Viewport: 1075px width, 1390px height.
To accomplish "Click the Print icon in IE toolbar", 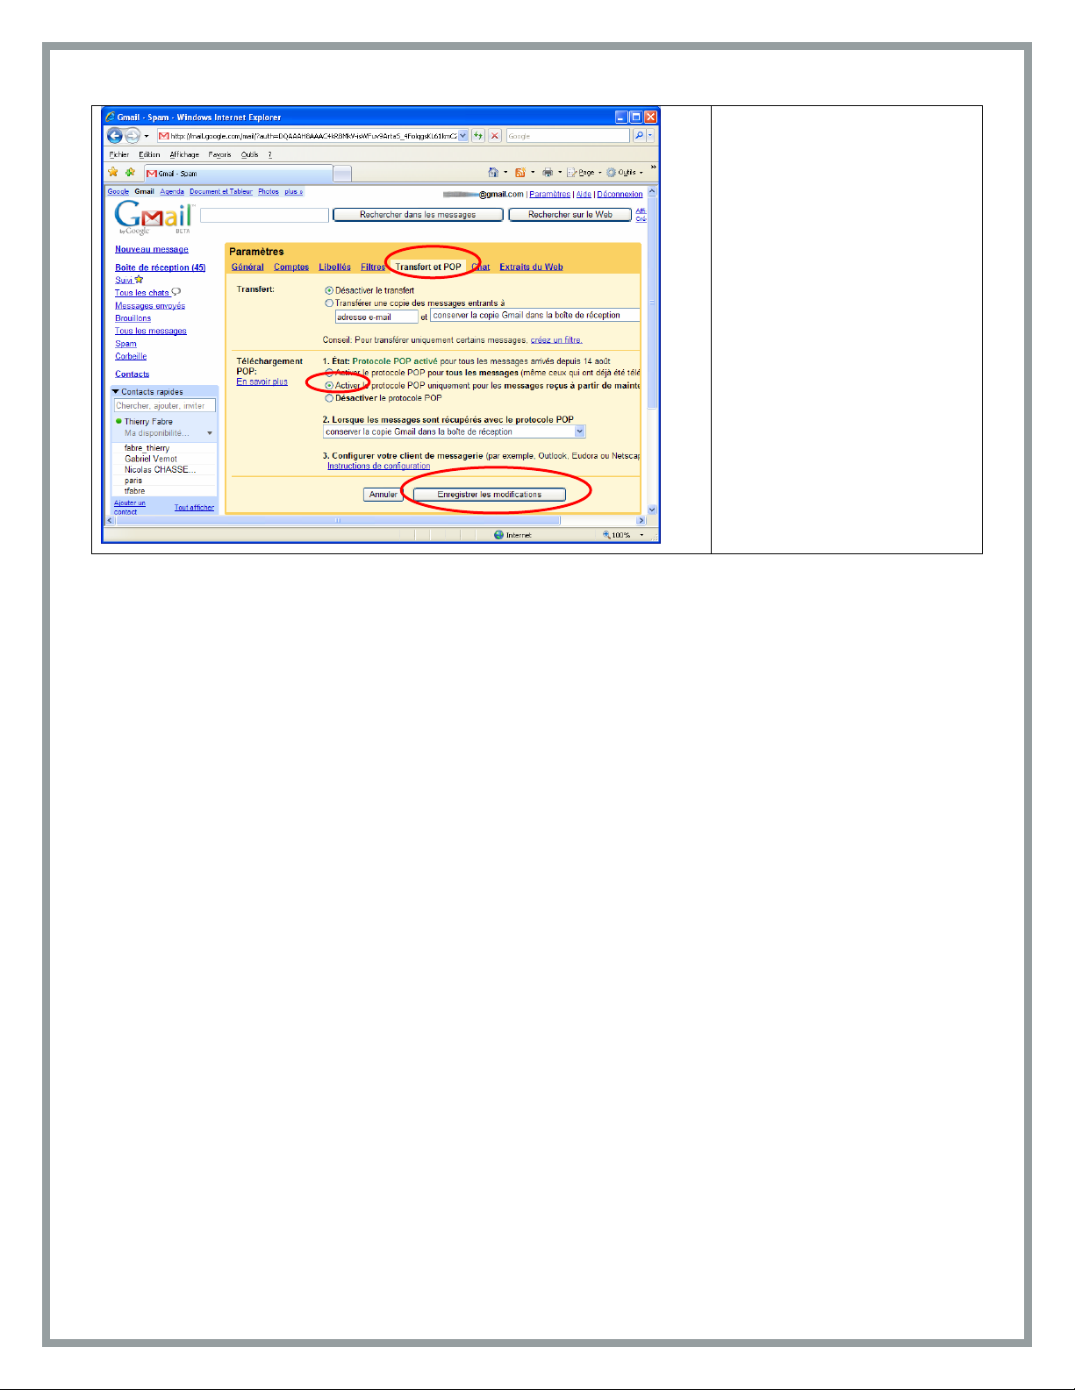I will point(548,172).
